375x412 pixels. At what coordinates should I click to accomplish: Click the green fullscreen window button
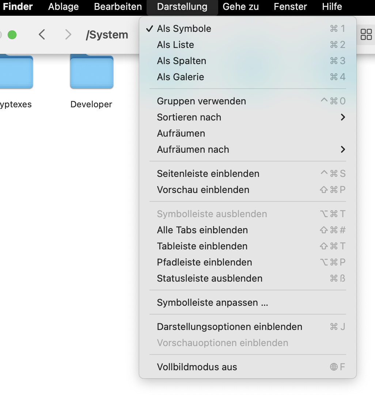(x=12, y=35)
